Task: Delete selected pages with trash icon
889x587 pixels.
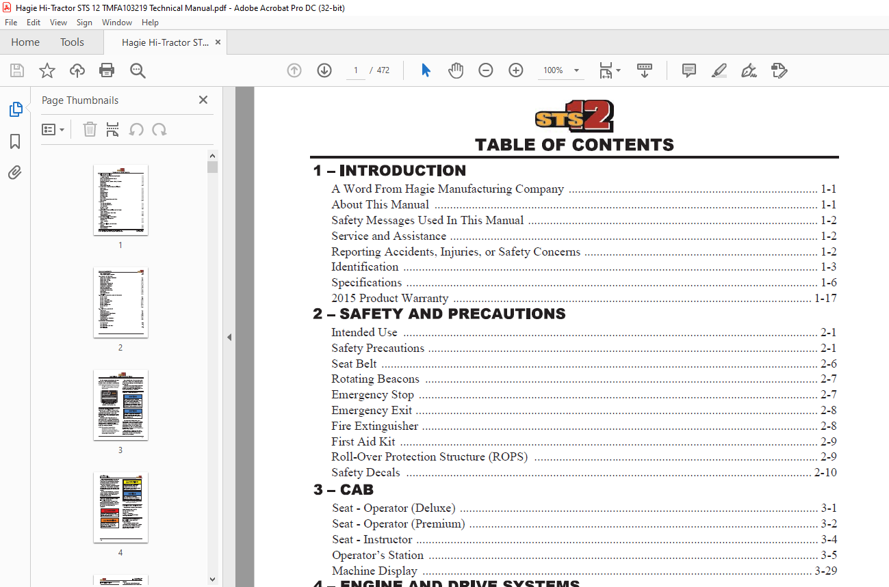Action: [x=90, y=129]
